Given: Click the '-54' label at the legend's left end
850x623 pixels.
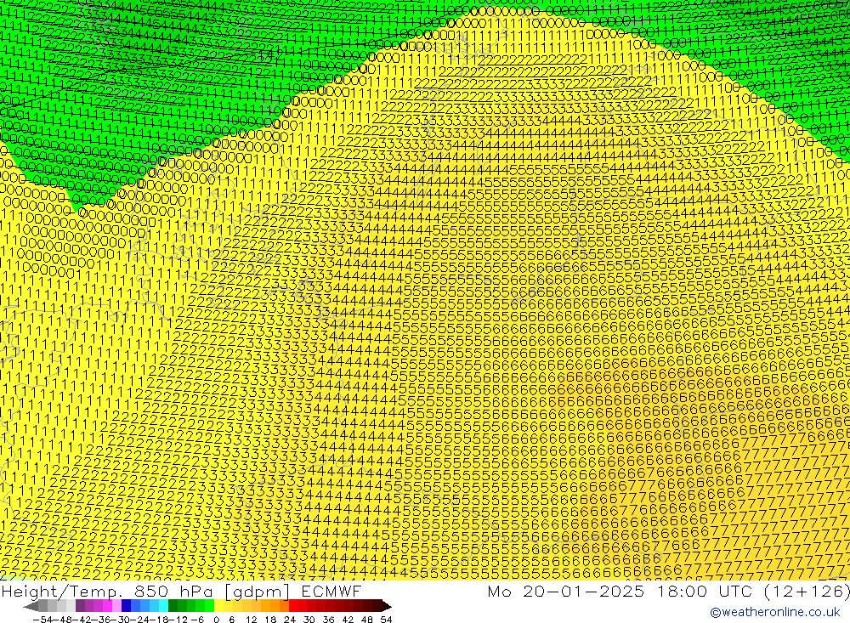Looking at the screenshot, I should [42, 620].
